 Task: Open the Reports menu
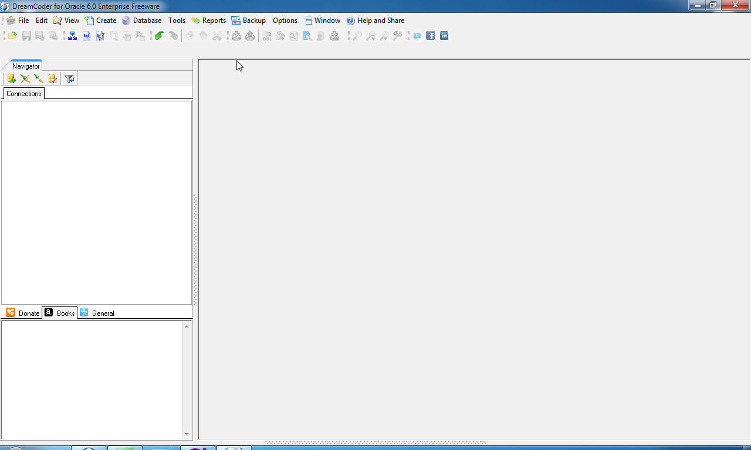click(x=208, y=21)
